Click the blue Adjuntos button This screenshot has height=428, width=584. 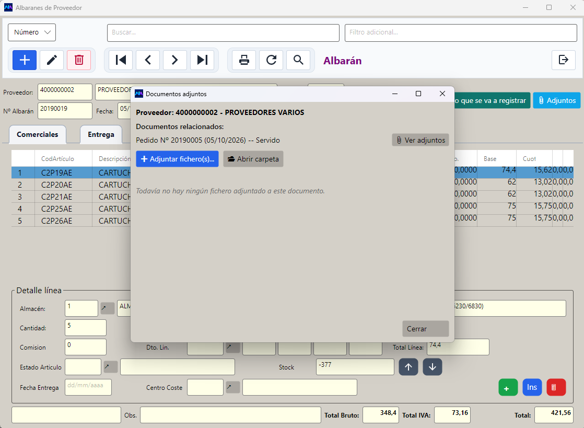[x=557, y=100]
